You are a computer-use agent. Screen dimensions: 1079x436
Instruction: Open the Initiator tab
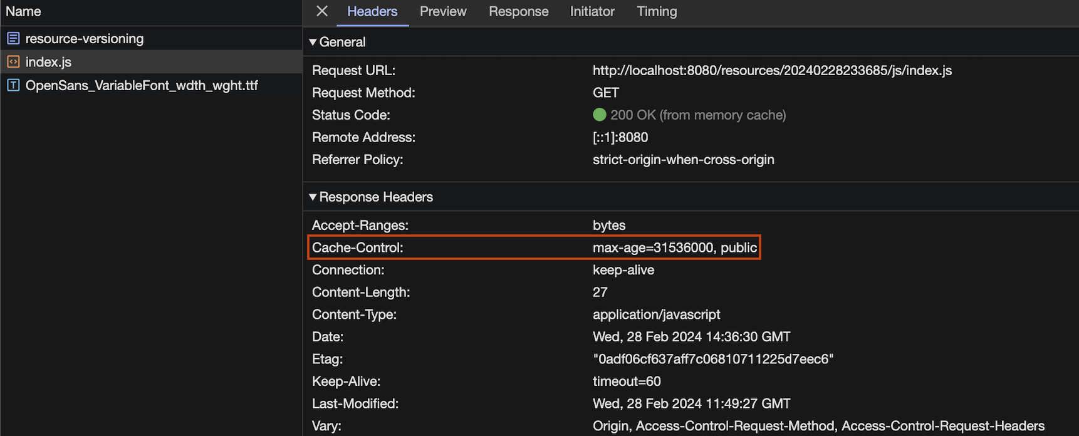[592, 11]
